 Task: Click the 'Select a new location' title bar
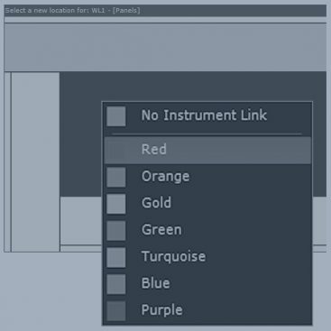coord(165,11)
